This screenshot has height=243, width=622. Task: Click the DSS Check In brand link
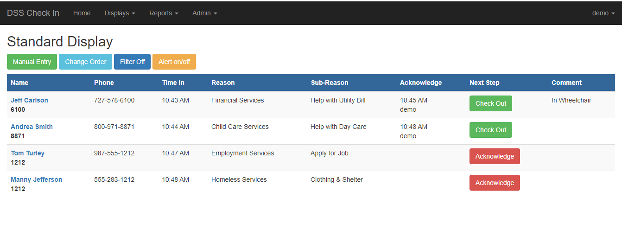pos(33,13)
